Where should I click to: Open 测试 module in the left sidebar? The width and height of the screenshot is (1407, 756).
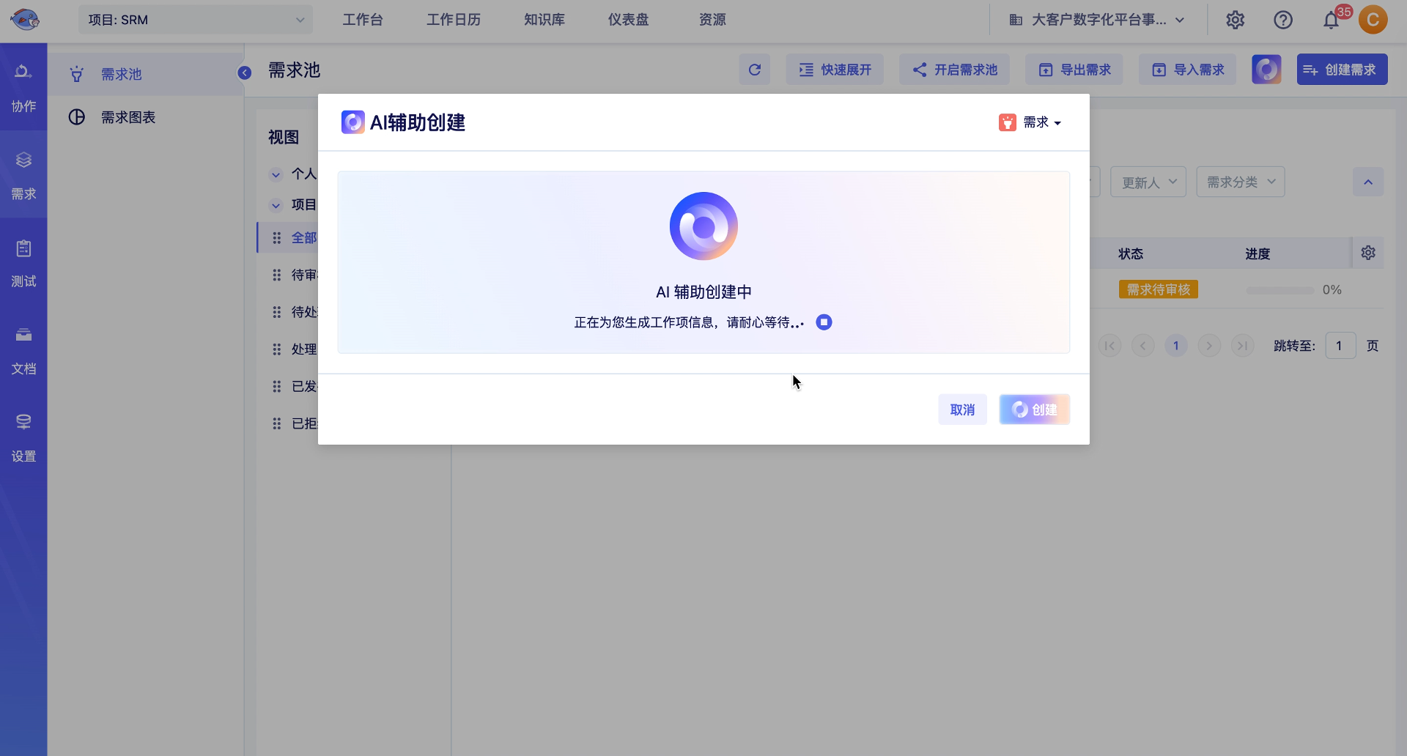tap(23, 262)
